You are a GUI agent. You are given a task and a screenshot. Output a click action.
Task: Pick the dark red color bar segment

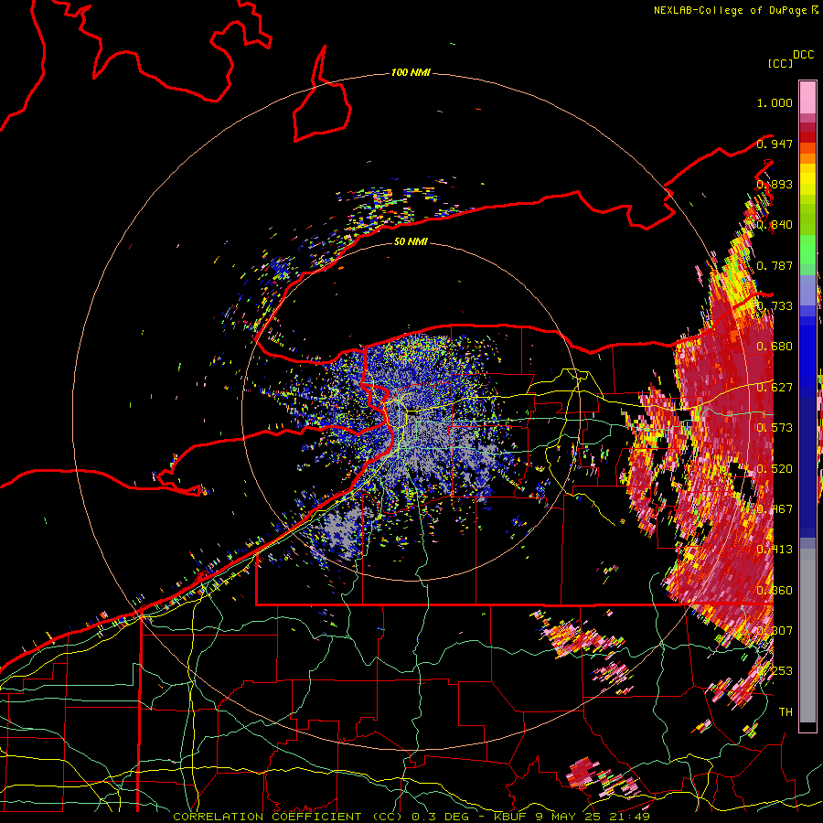[x=807, y=137]
